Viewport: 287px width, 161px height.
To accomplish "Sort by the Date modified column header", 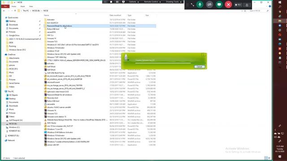I will (x=115, y=15).
